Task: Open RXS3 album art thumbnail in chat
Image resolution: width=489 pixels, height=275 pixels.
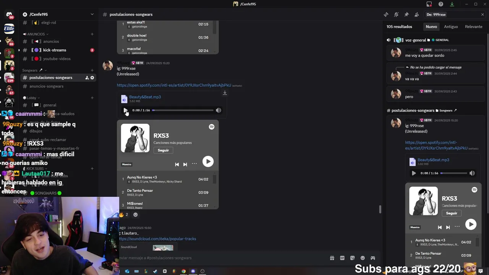Action: [x=135, y=138]
